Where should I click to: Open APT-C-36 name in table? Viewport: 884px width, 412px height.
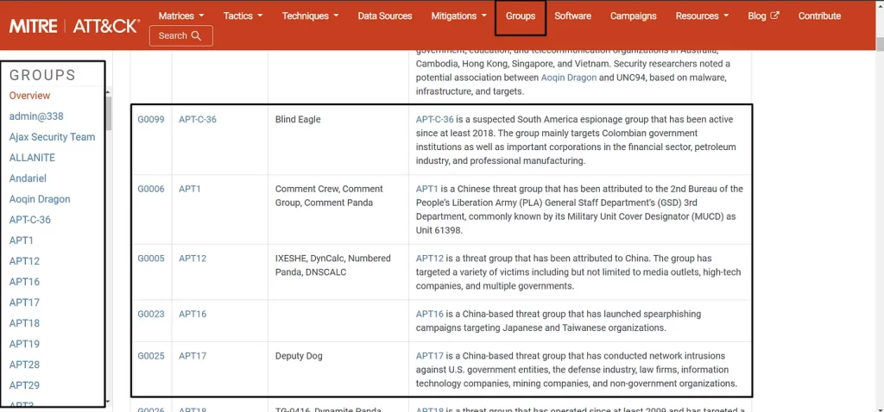coord(198,119)
